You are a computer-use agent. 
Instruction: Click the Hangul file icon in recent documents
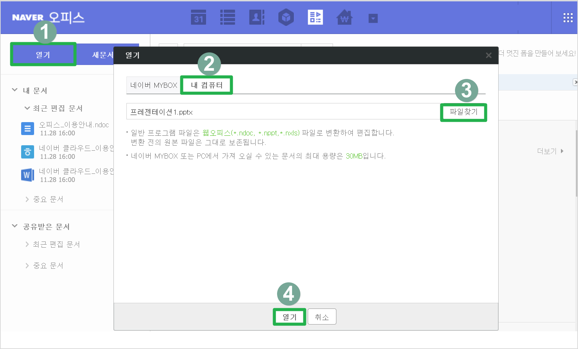tap(28, 152)
